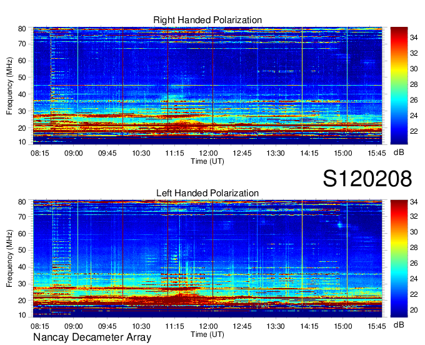Click 30 on the bottom frequency axis

22,284
